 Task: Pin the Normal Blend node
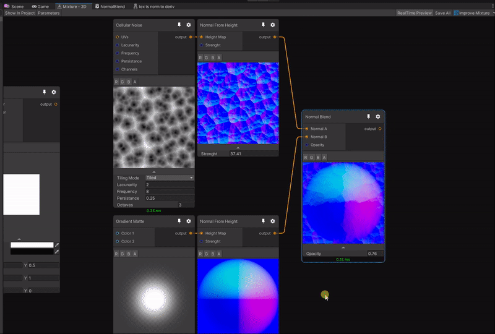click(368, 116)
